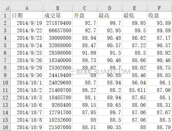The width and height of the screenshot is (172, 131).
Task: Select column F header
Action: click(x=159, y=8)
